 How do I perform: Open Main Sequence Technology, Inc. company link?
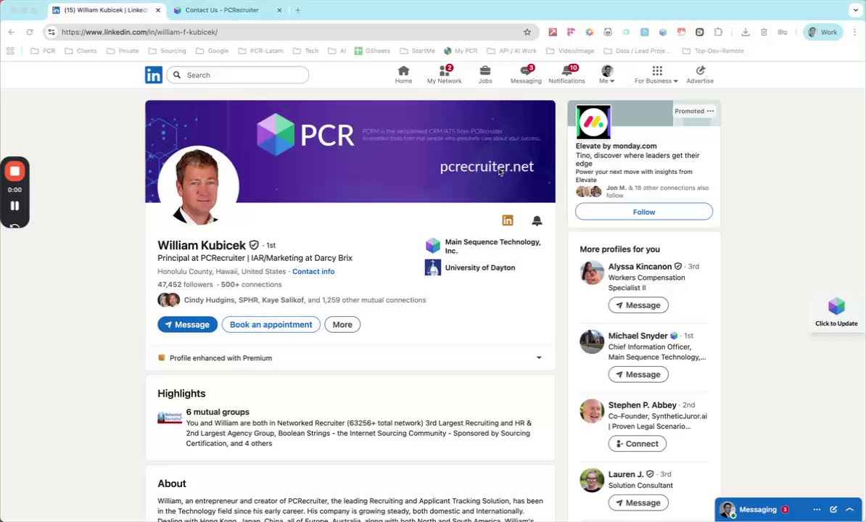tap(483, 246)
